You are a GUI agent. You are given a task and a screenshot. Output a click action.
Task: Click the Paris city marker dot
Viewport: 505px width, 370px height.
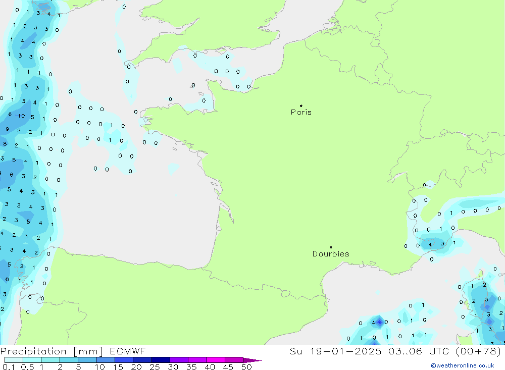click(301, 106)
